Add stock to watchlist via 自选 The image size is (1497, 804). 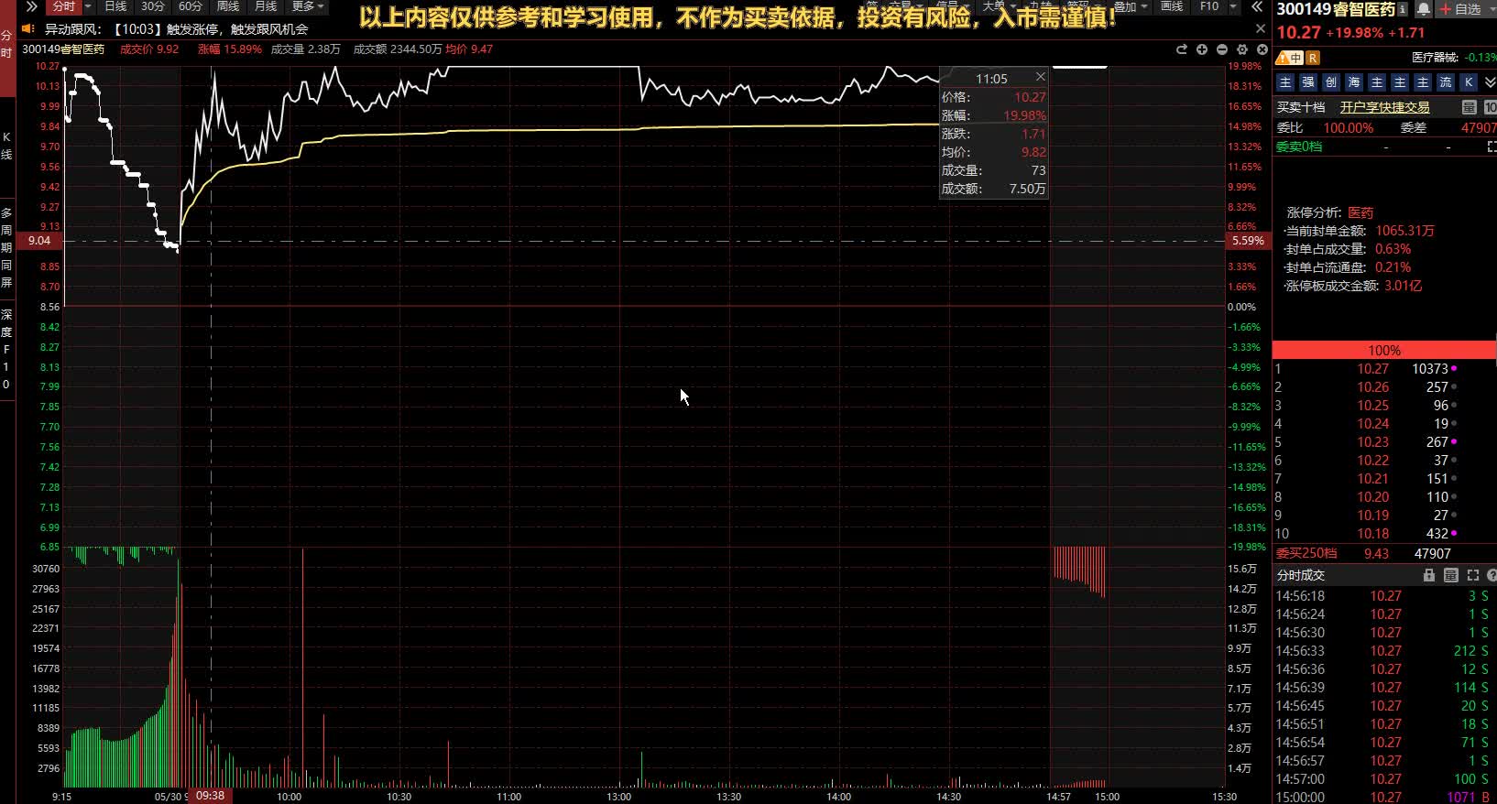(x=1461, y=9)
